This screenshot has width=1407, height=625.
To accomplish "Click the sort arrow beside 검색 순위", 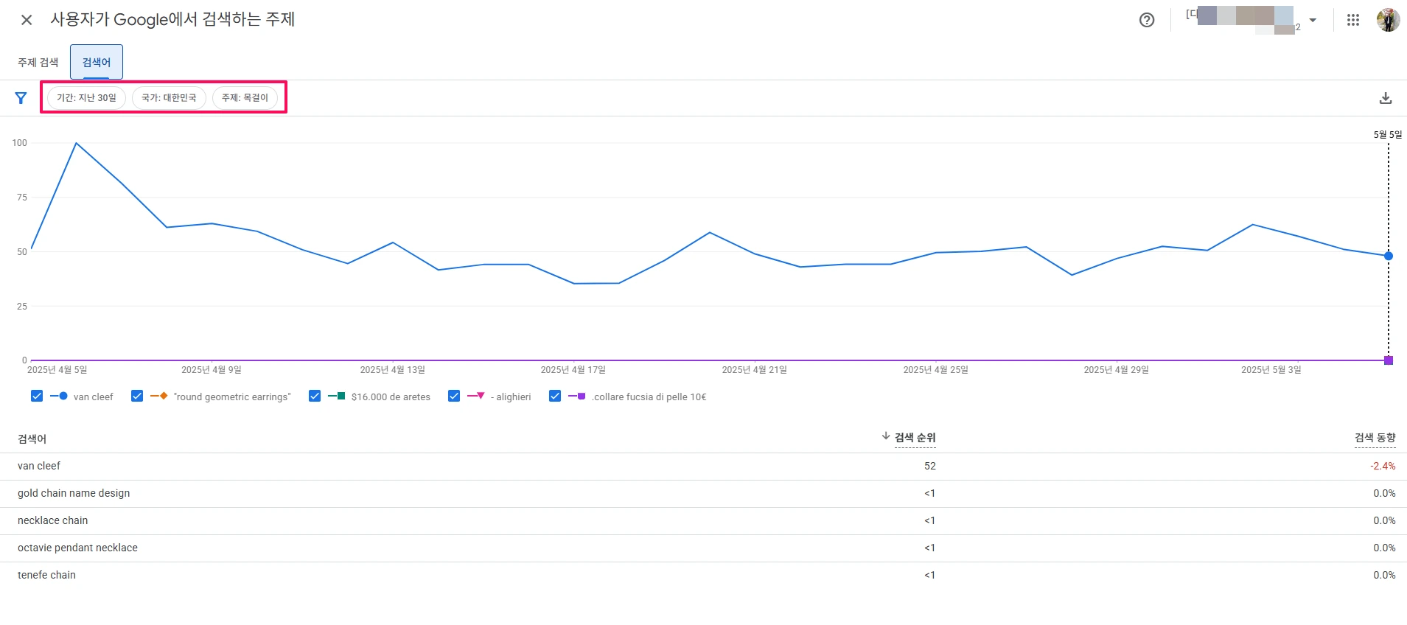I will [885, 436].
